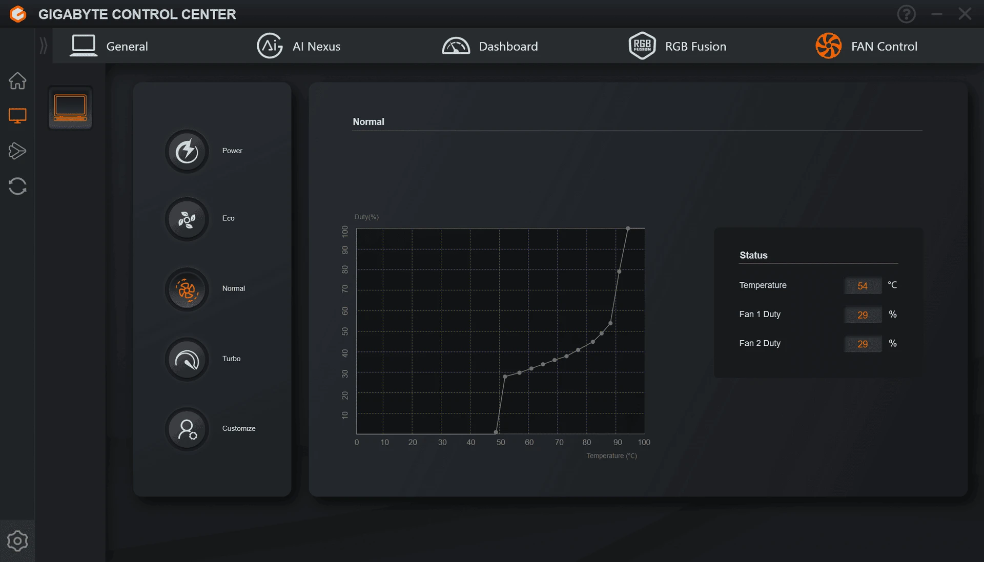The width and height of the screenshot is (984, 562).
Task: Click the fan curve point at 0% duty
Action: pos(496,432)
